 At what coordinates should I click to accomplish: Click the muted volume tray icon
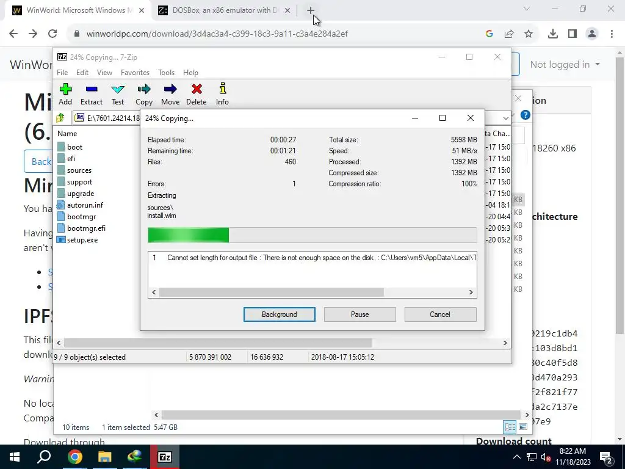(546, 457)
